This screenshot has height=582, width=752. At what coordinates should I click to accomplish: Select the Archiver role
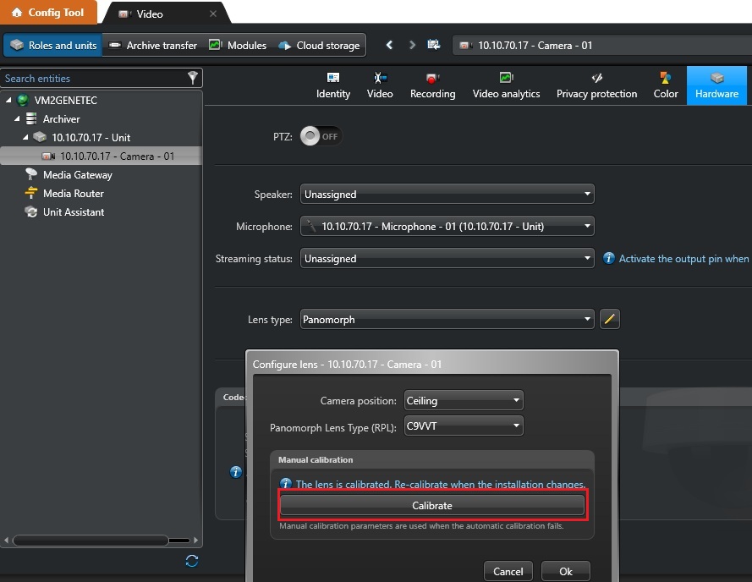62,119
